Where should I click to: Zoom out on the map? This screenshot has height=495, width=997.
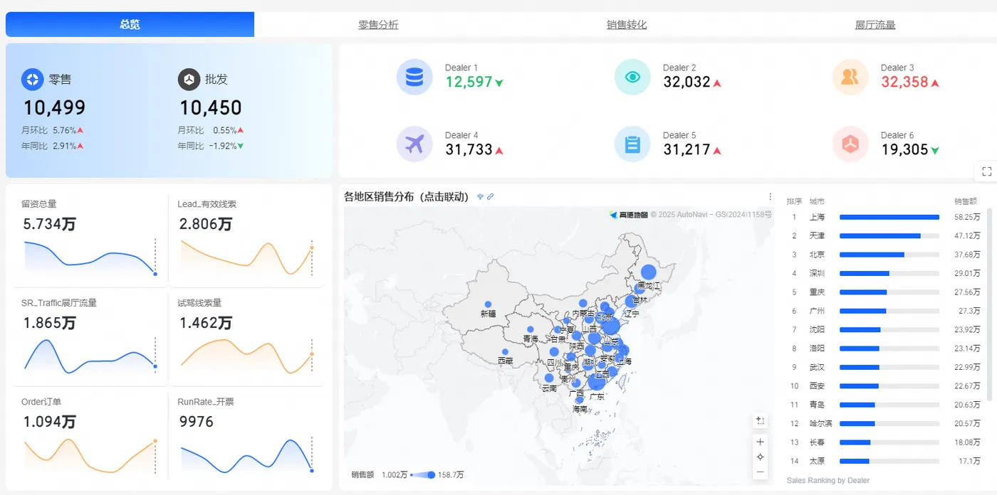click(761, 472)
